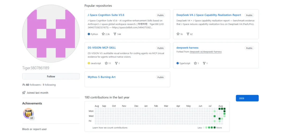Click the Public badge on the Mythos-5-Burning-Art card
Screen dimensions: 290x135
click(161, 77)
